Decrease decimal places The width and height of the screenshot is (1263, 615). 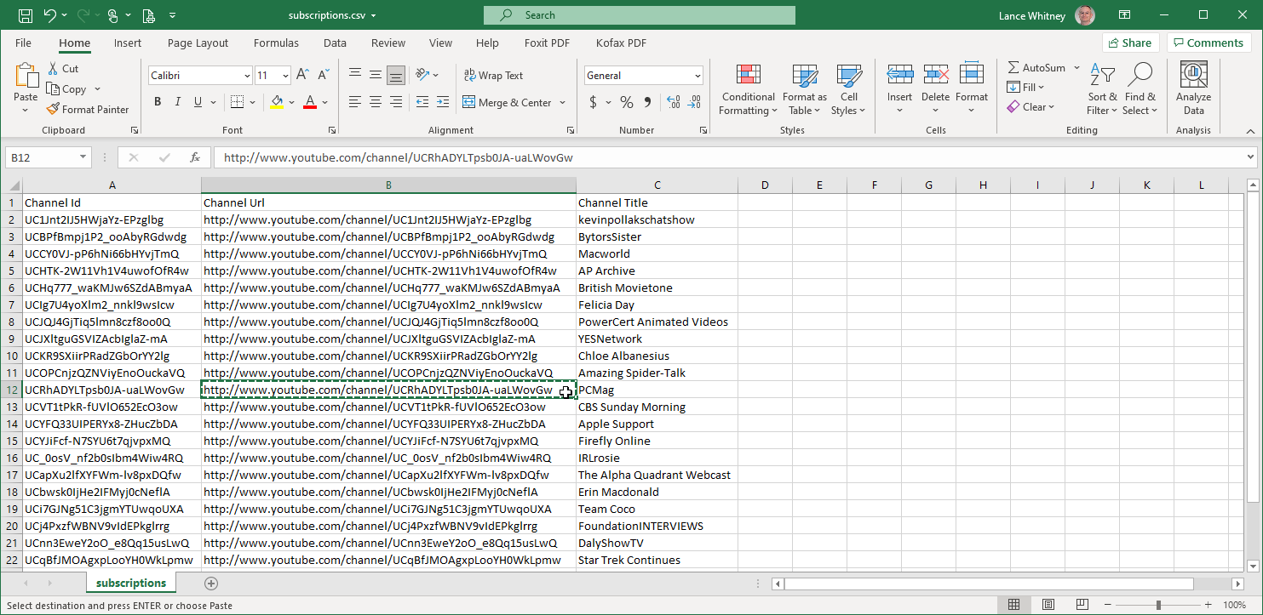(x=696, y=103)
